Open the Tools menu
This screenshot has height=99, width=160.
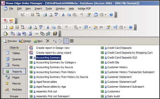click(x=49, y=9)
